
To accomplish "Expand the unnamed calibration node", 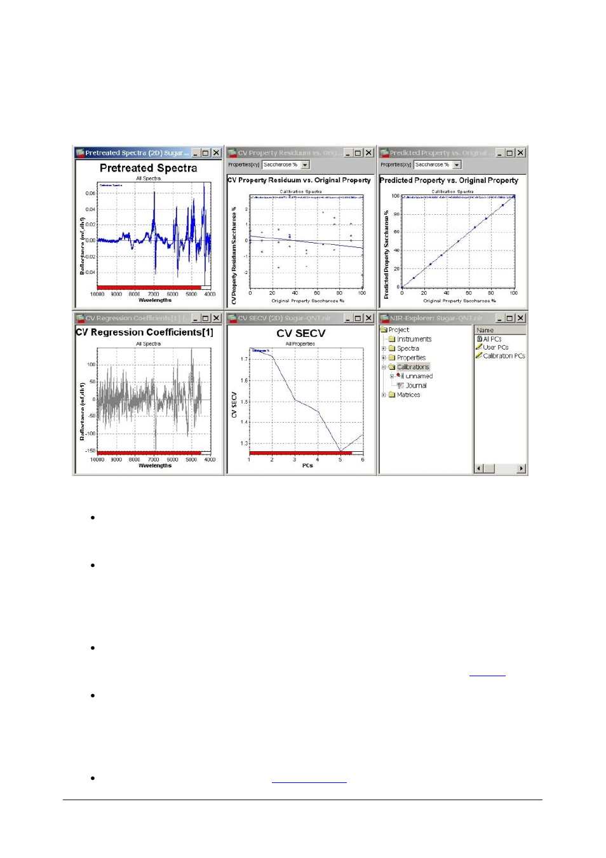I will pyautogui.click(x=392, y=376).
